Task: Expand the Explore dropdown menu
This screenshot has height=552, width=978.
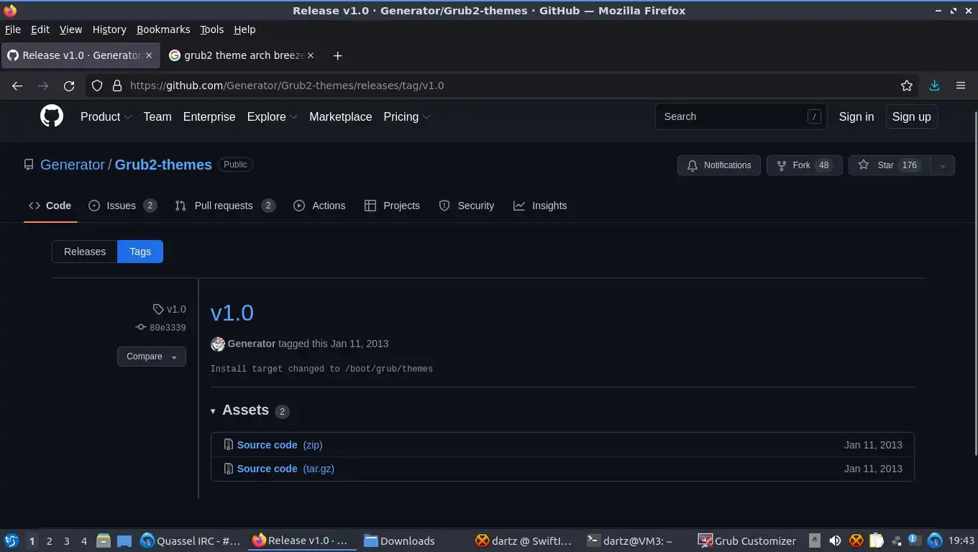Action: [272, 116]
